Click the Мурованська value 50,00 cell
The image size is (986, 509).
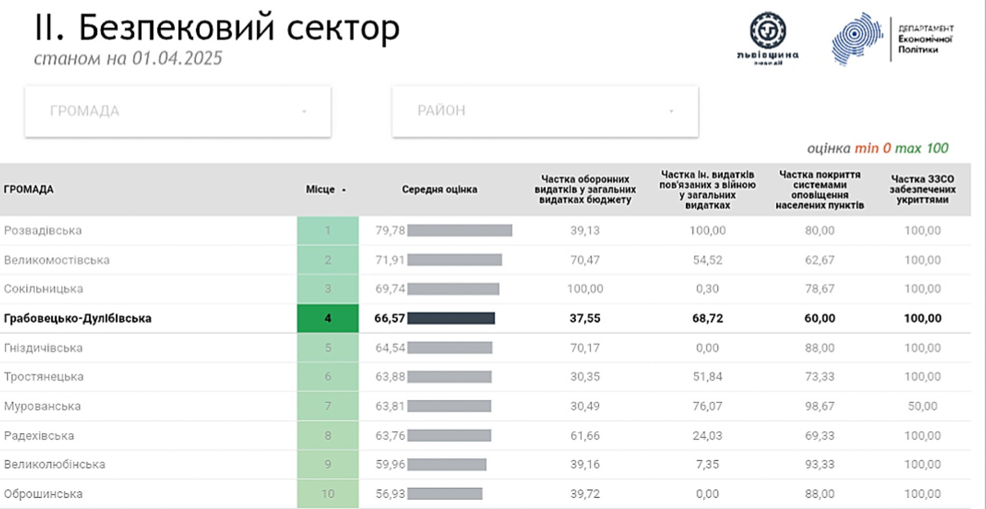point(922,406)
